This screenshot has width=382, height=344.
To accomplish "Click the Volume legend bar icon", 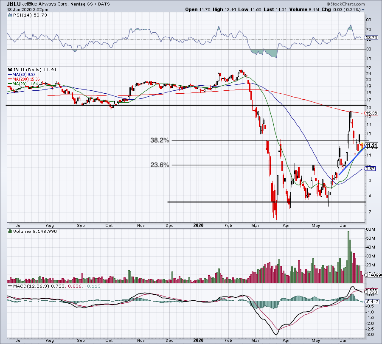I will tap(10, 231).
